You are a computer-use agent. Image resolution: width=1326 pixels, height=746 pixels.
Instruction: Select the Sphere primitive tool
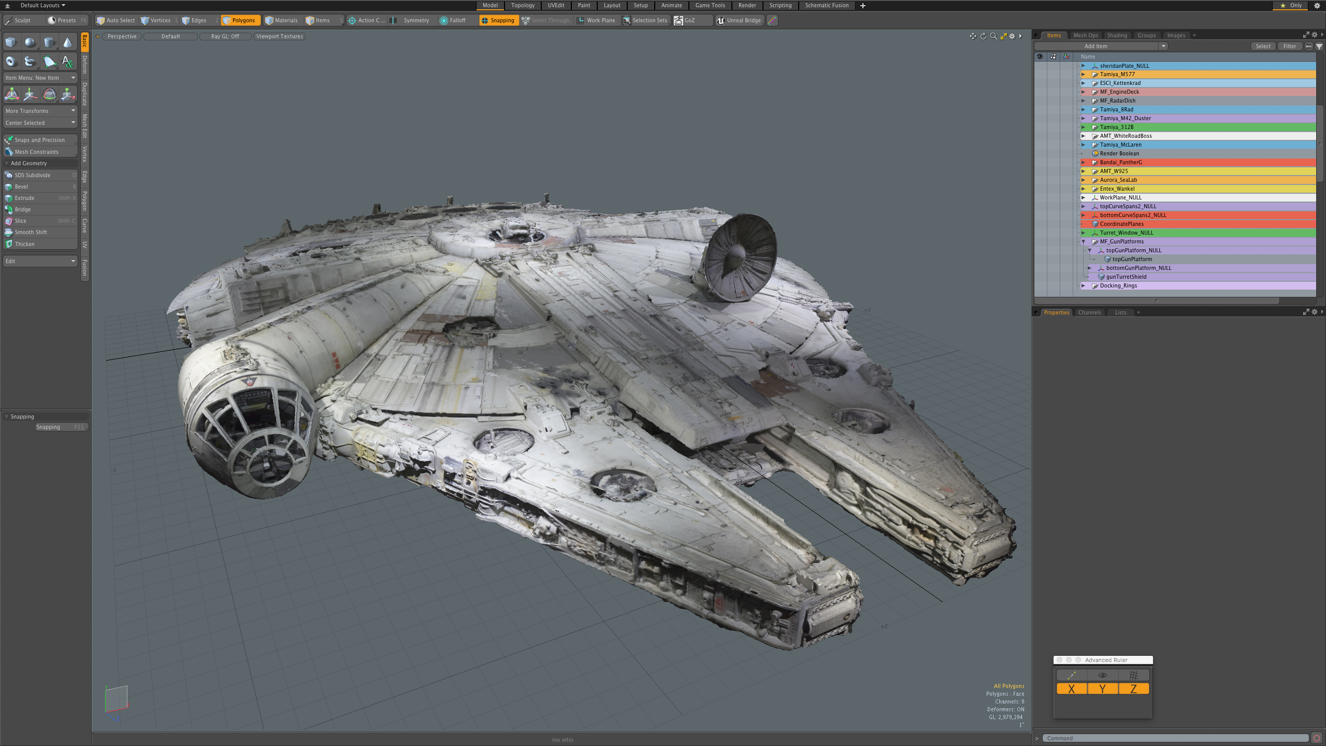(x=30, y=42)
